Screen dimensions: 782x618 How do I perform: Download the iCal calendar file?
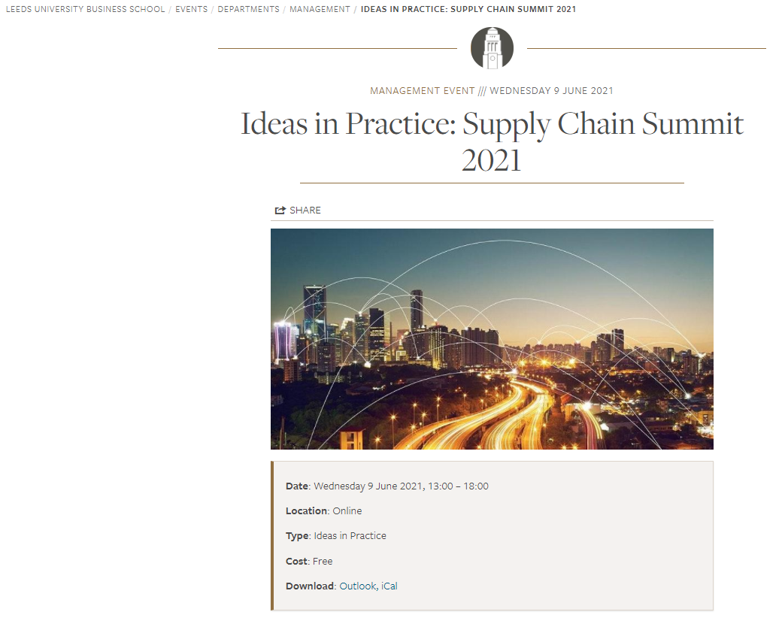389,586
